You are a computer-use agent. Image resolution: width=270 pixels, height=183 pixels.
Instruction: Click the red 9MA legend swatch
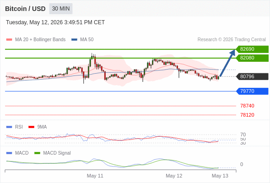click(x=31, y=127)
